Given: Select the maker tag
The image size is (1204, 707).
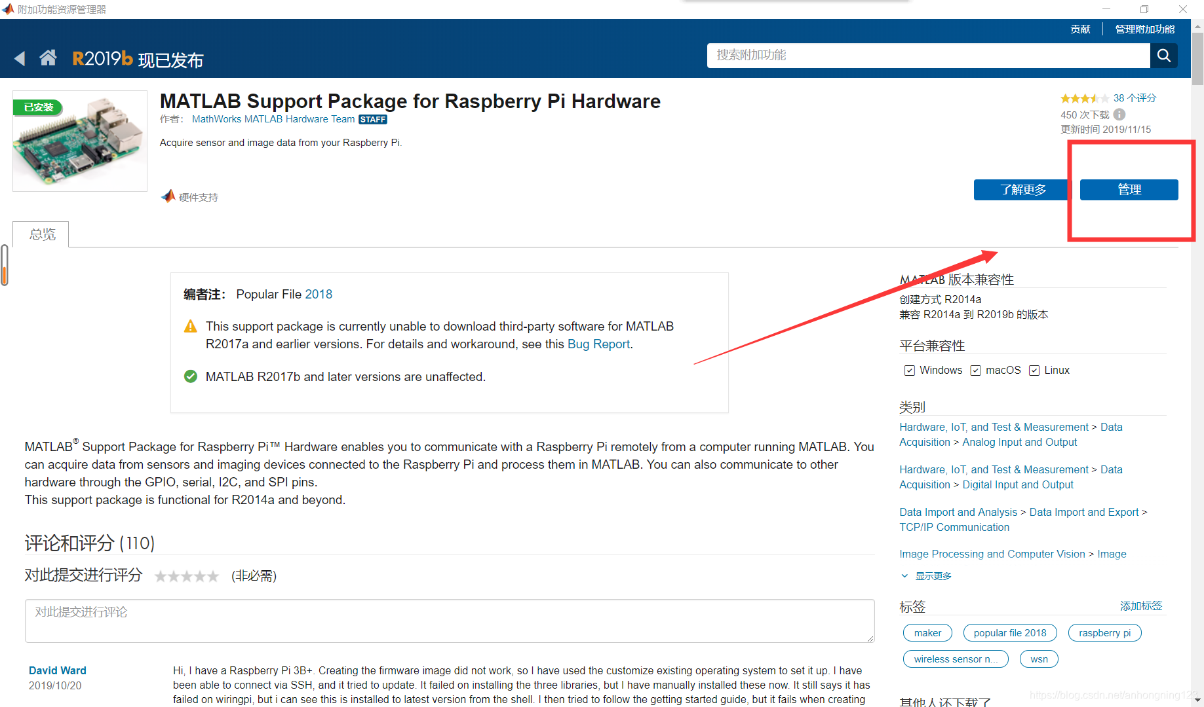Looking at the screenshot, I should (x=927, y=633).
